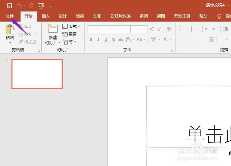This screenshot has width=231, height=166.
Task: Toggle Underline formatting
Action: [x=106, y=39]
